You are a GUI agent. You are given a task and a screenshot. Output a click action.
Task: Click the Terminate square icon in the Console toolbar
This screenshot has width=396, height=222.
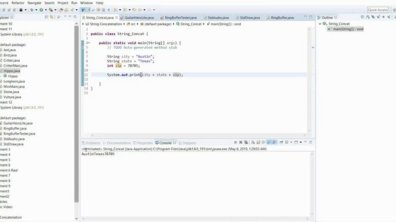[x=235, y=142]
